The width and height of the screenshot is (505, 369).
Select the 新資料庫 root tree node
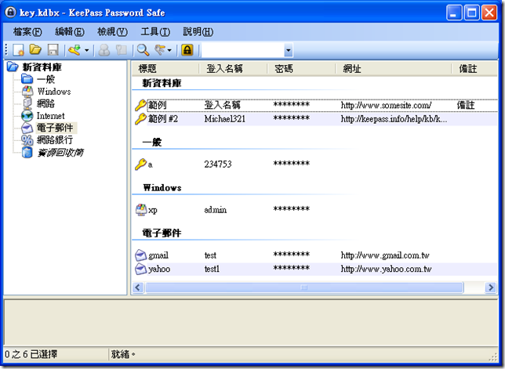click(x=42, y=67)
